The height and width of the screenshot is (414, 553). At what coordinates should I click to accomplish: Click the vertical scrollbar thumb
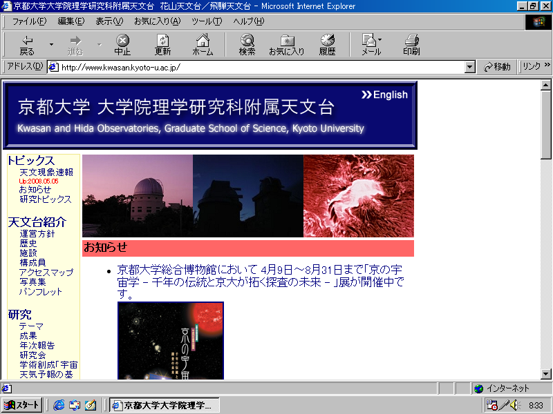(x=546, y=125)
